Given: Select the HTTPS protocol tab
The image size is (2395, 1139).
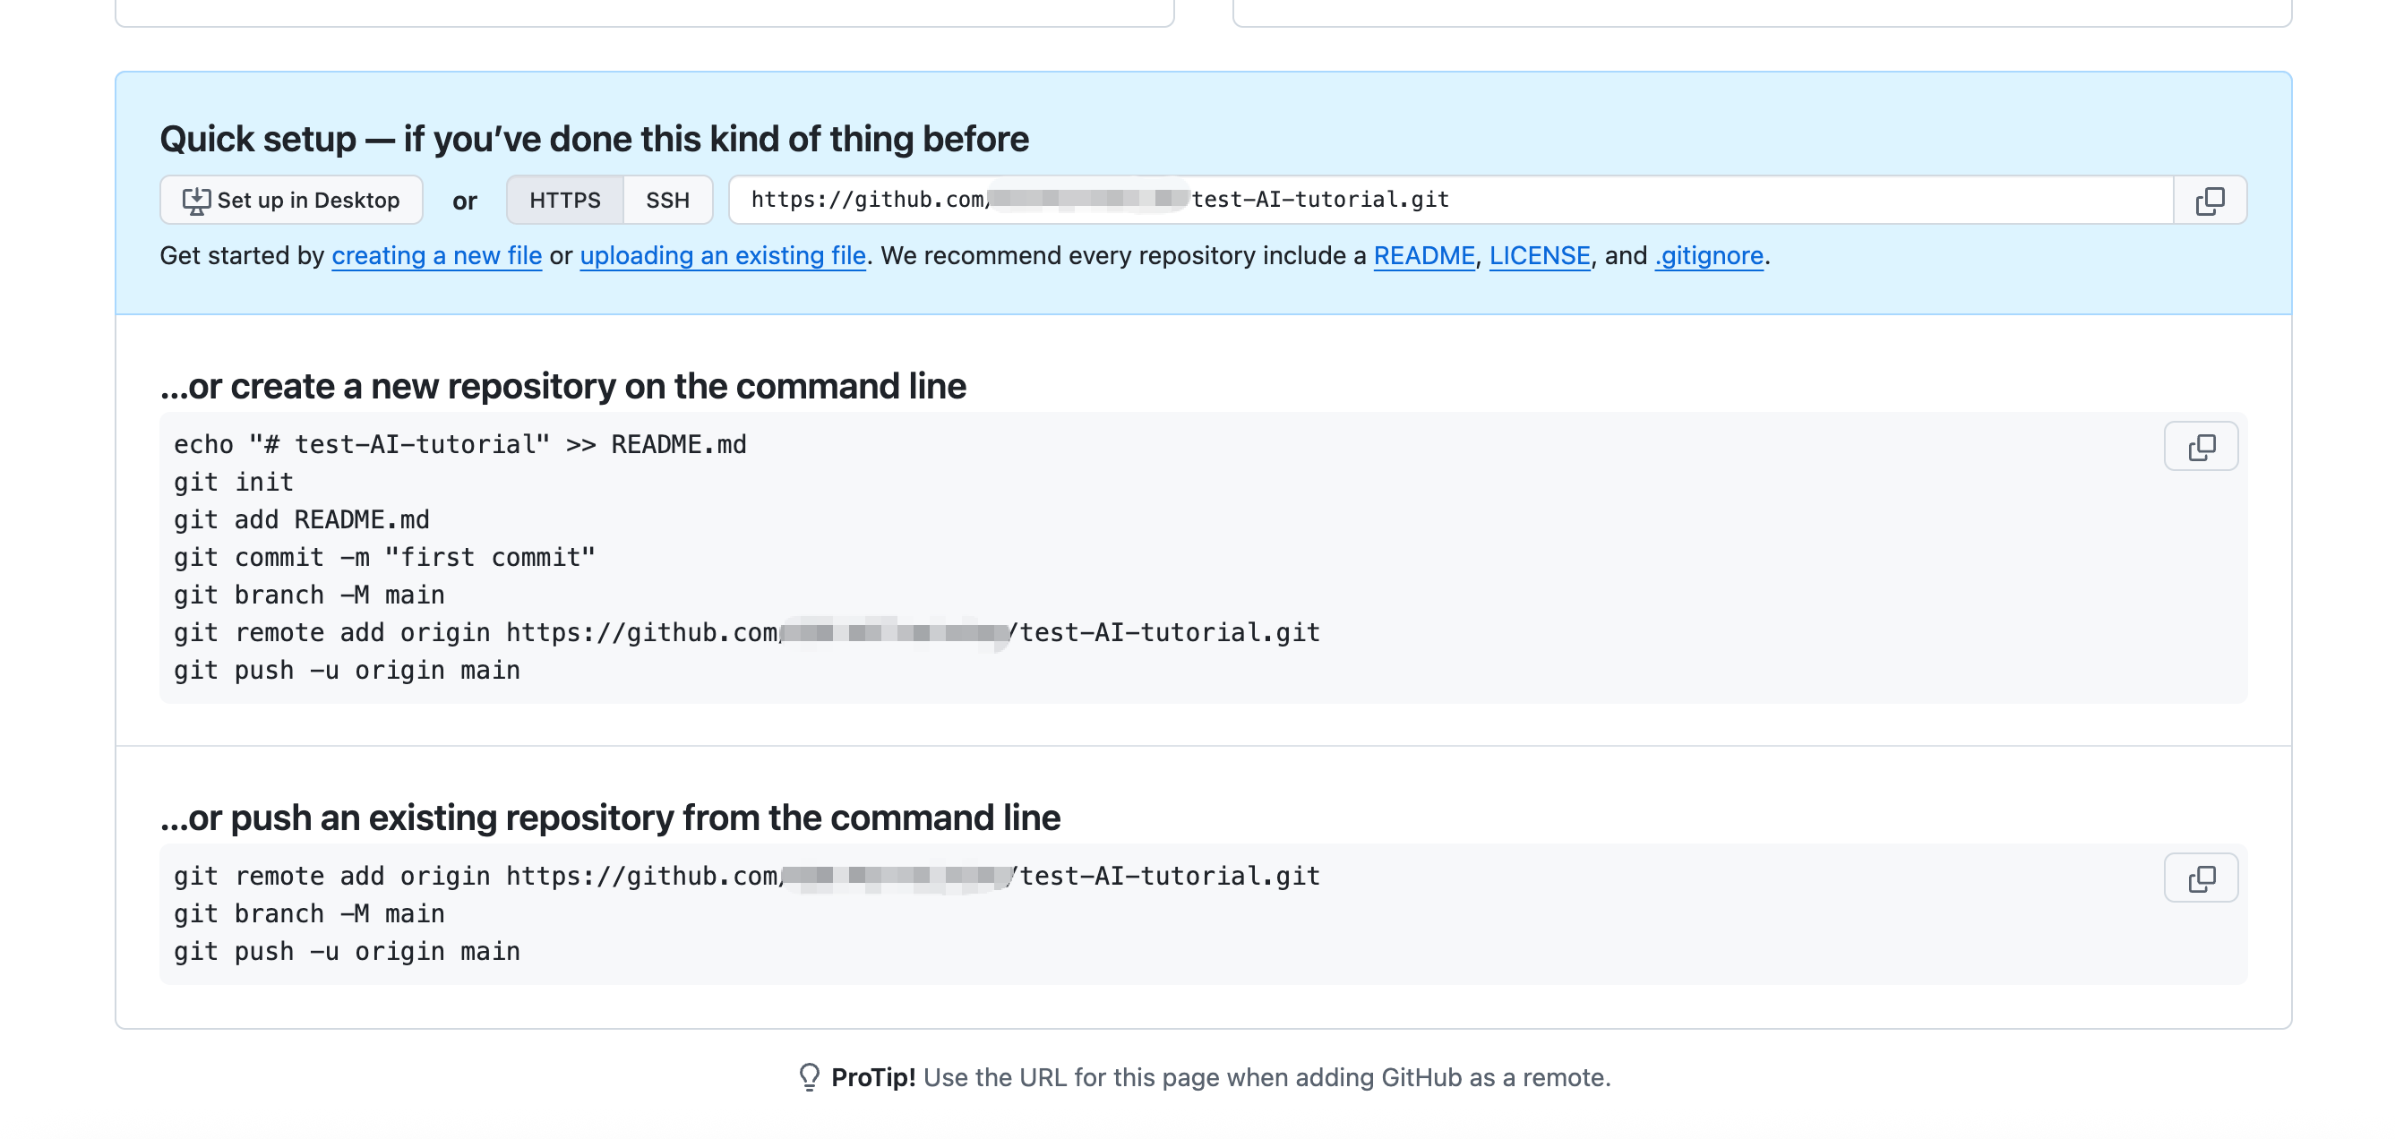Looking at the screenshot, I should pyautogui.click(x=564, y=200).
